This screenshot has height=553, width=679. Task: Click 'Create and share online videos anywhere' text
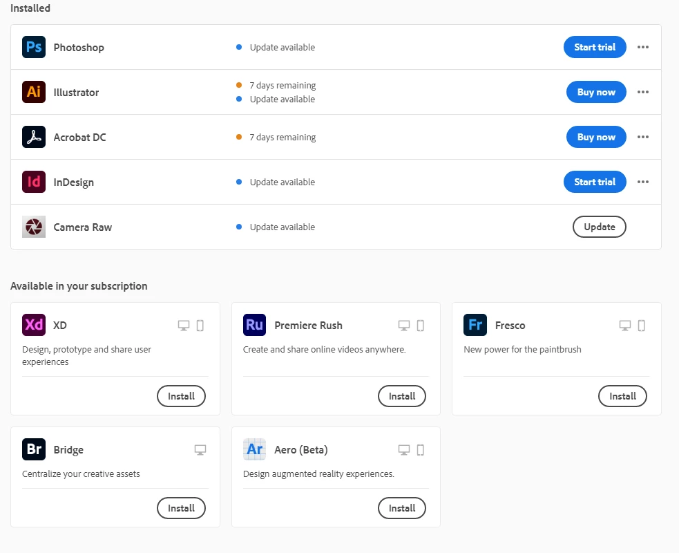325,349
